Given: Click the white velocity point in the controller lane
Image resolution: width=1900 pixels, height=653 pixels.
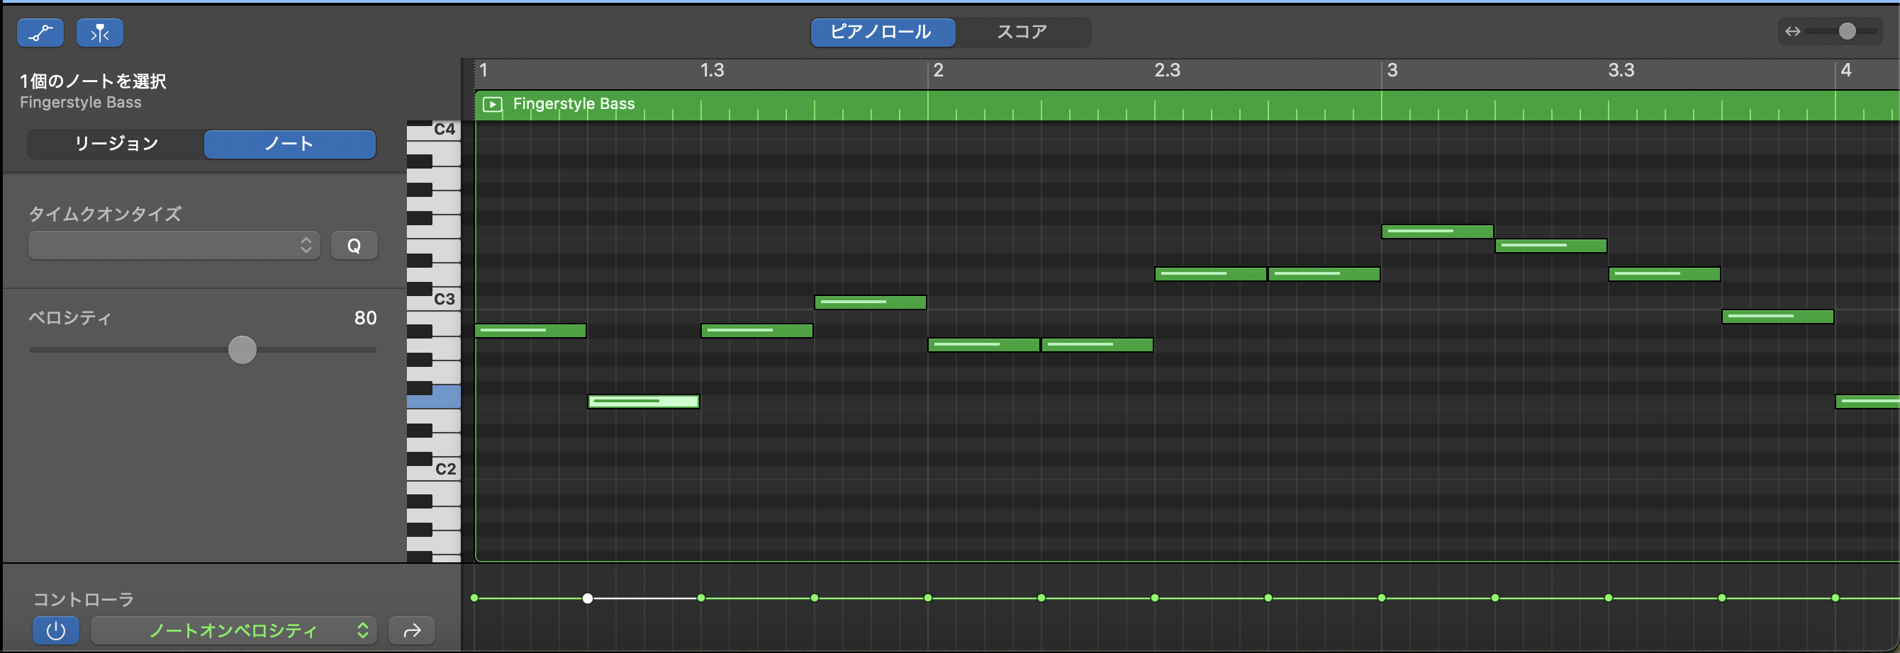Looking at the screenshot, I should (x=587, y=598).
